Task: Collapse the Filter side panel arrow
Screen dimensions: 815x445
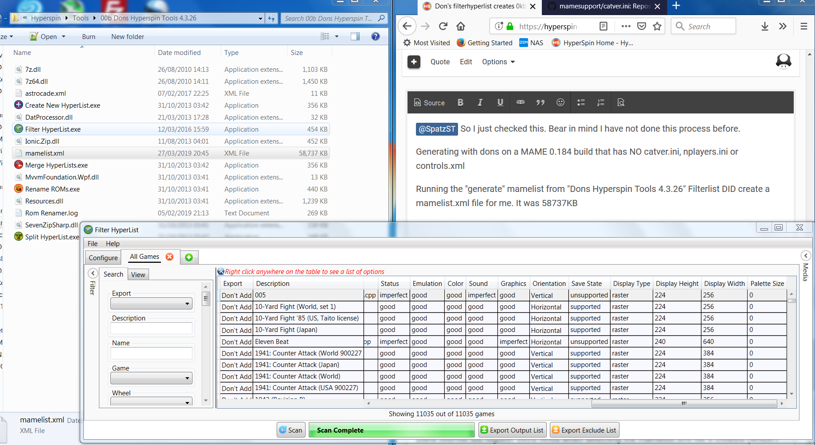Action: click(93, 273)
